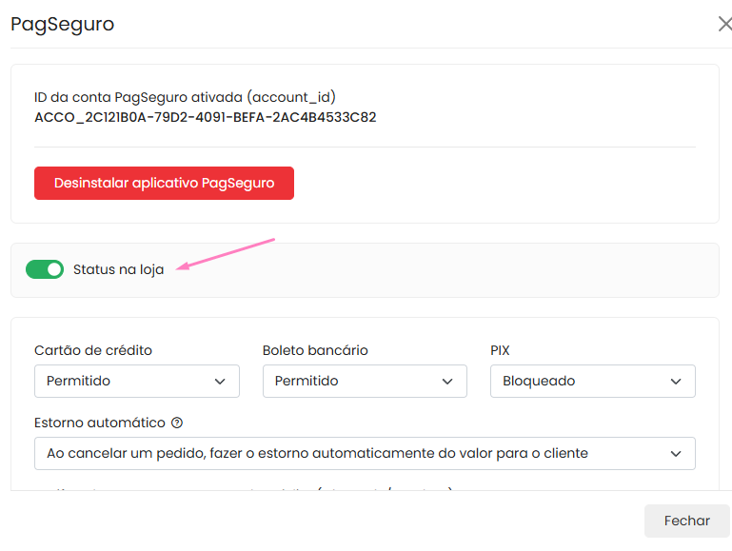Close the PagSeguro dialog with the X

pos(724,24)
